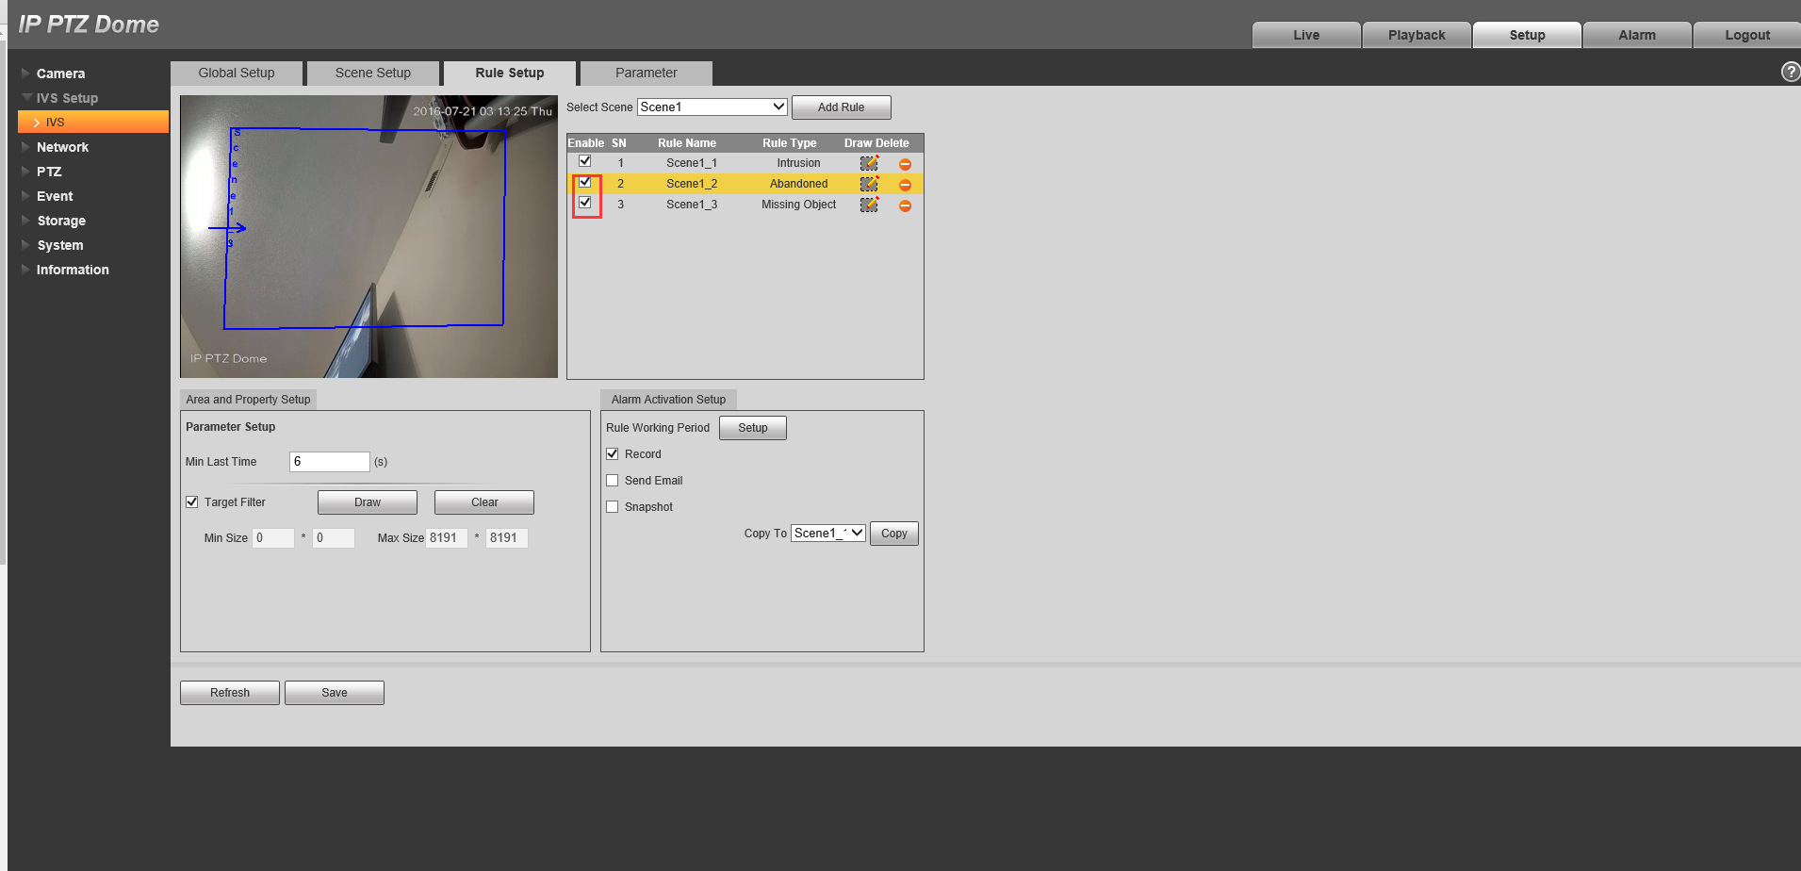
Task: Draw the Scene1_1 Intrusion rule area
Action: pyautogui.click(x=869, y=163)
